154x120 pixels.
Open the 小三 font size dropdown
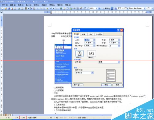[x=152, y=8]
